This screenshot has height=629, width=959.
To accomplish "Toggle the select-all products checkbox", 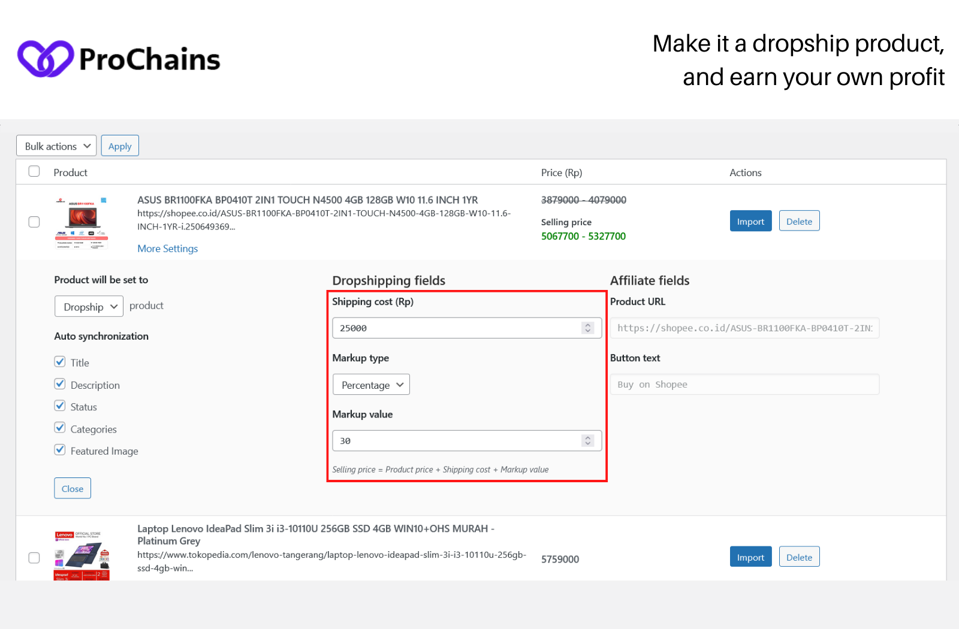I will tap(34, 171).
